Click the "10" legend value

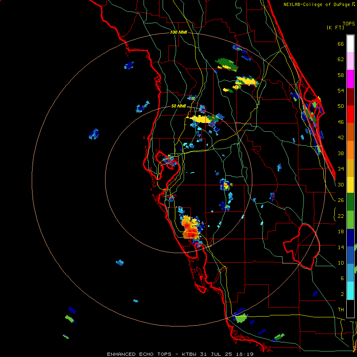click(341, 263)
